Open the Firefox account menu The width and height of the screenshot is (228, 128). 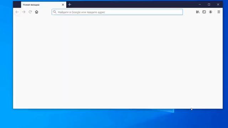point(211,12)
